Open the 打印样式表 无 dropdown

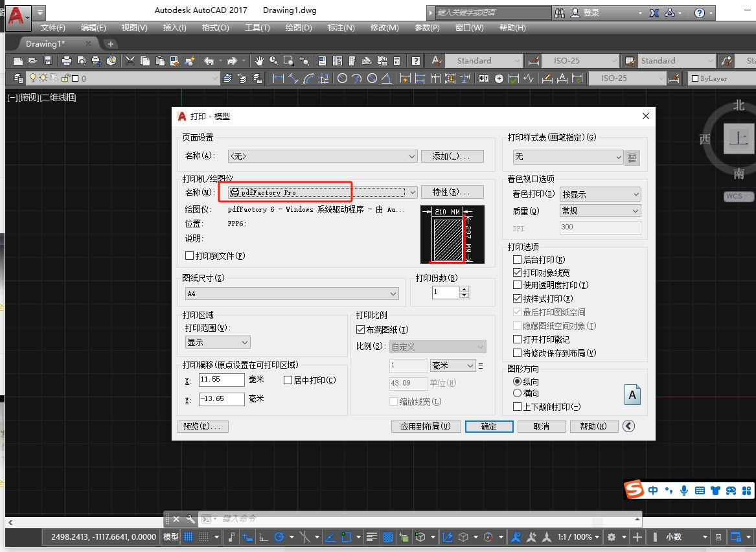(x=568, y=157)
